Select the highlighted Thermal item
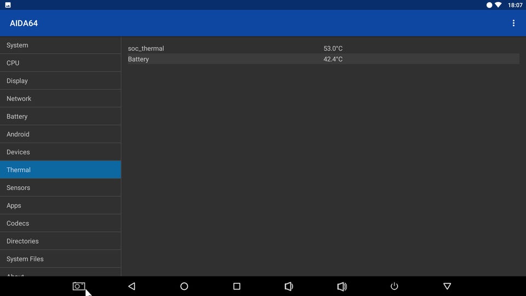The image size is (526, 296). coord(60,169)
